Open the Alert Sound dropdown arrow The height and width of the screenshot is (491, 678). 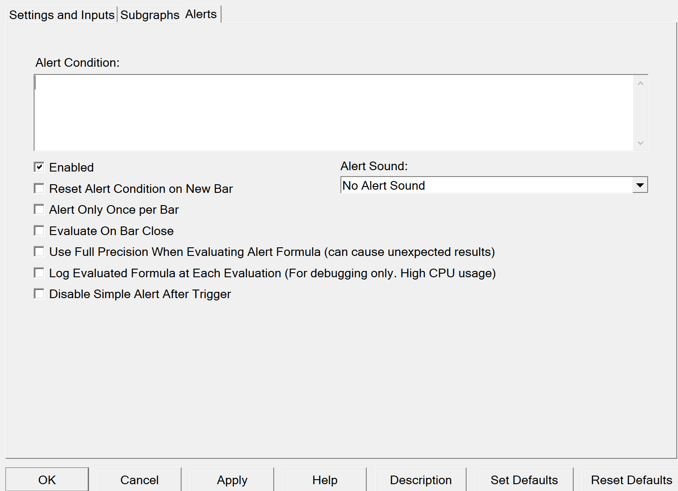[640, 185]
